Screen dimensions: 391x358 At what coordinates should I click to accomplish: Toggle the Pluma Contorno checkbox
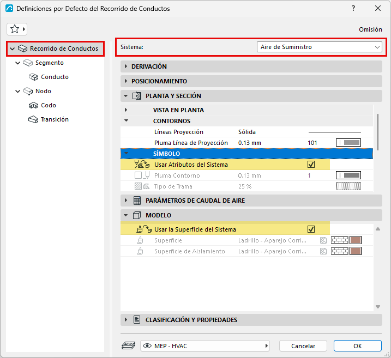click(138, 175)
